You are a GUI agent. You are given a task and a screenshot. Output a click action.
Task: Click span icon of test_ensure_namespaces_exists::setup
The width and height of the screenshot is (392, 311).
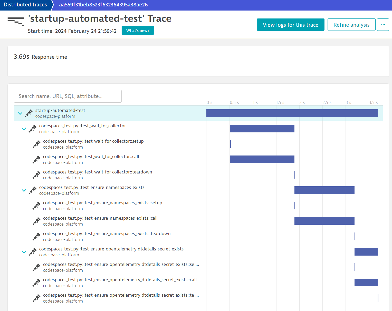36,206
